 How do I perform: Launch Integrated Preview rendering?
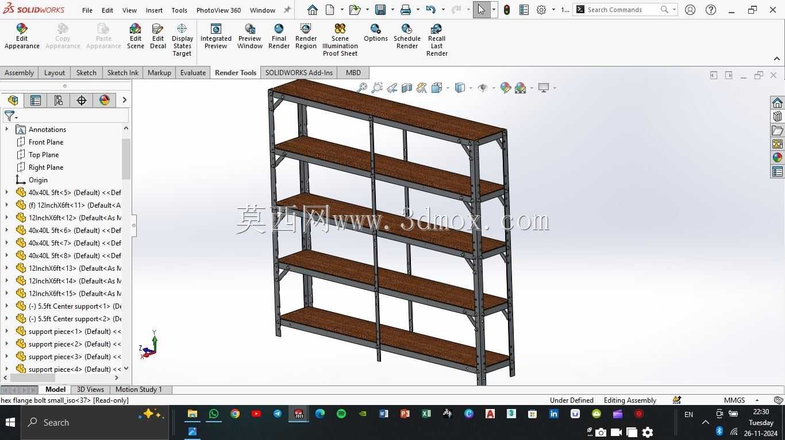pyautogui.click(x=216, y=37)
